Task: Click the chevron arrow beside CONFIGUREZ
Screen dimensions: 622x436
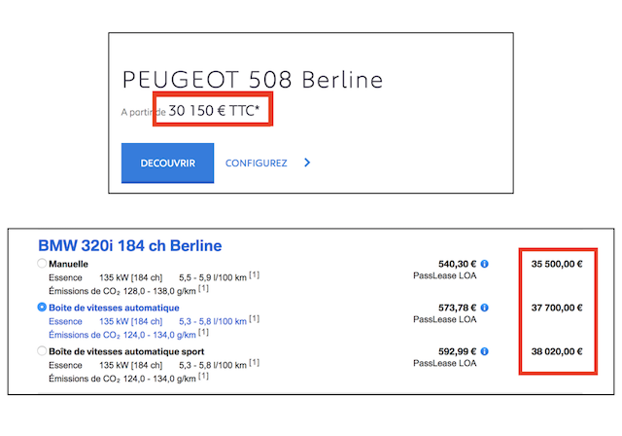Action: click(x=307, y=163)
